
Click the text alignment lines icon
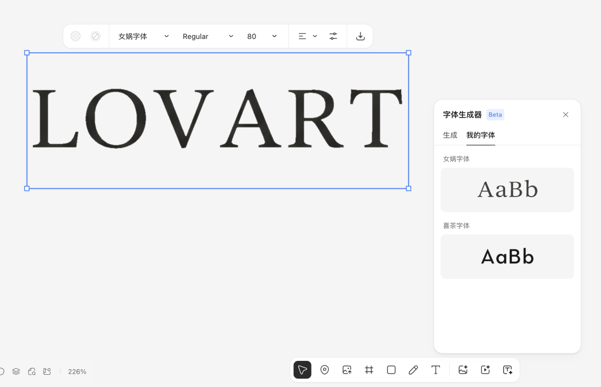click(302, 36)
